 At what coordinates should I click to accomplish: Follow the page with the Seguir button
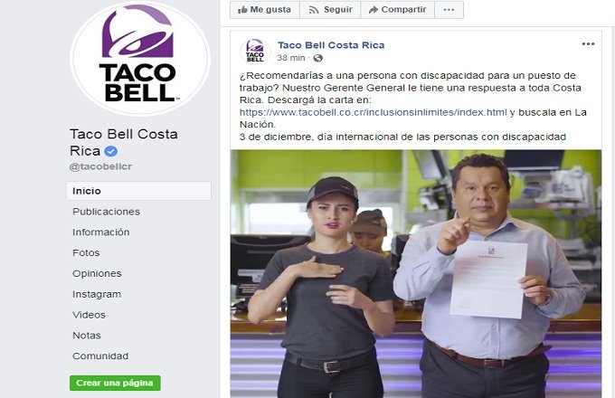click(330, 10)
